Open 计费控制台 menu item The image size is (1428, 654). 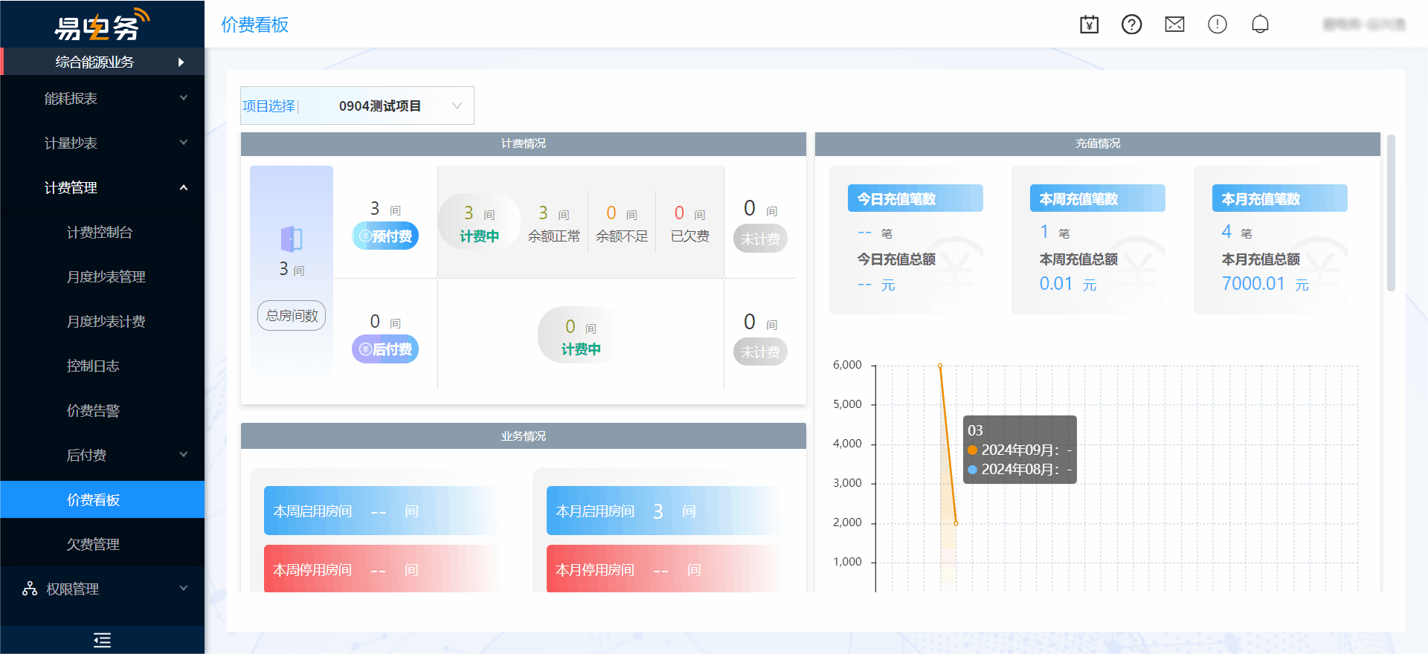[100, 232]
